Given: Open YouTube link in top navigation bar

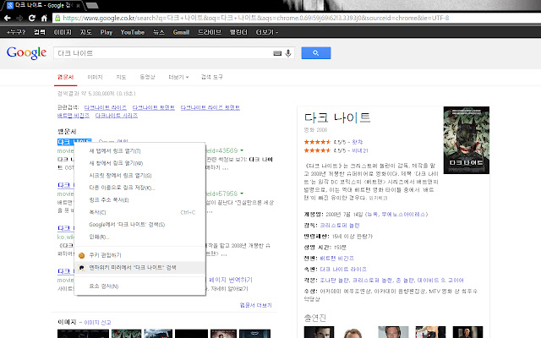Looking at the screenshot, I should (x=132, y=31).
